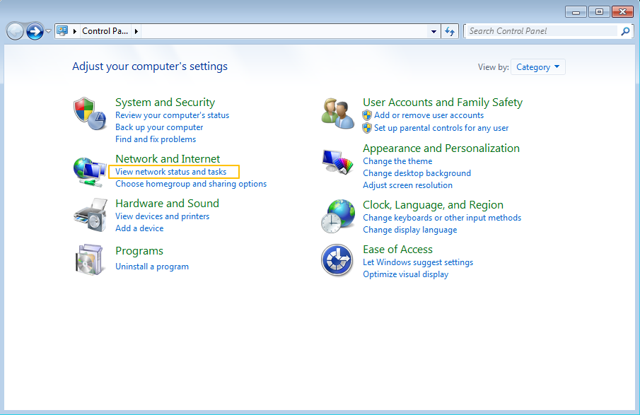640x415 pixels.
Task: Click the Hardware and Sound printer icon
Action: [x=89, y=215]
